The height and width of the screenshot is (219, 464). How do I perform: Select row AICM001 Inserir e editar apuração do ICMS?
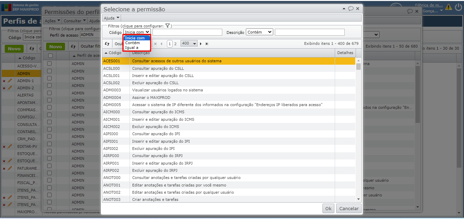[x=229, y=119]
